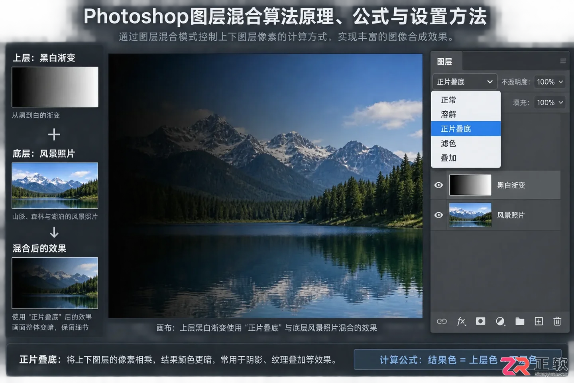This screenshot has height=383, width=574.
Task: Open the 正片叠底 blend mode dropdown
Action: 465,82
